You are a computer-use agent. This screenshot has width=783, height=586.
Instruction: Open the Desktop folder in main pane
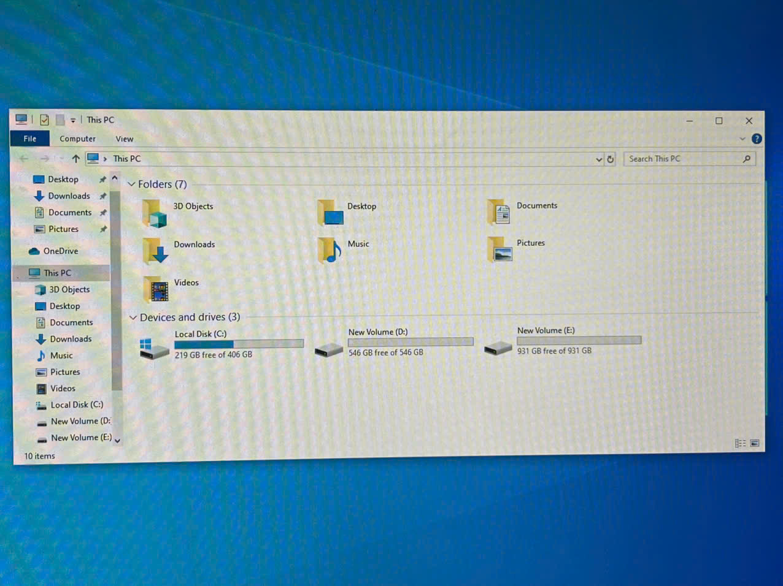(330, 213)
